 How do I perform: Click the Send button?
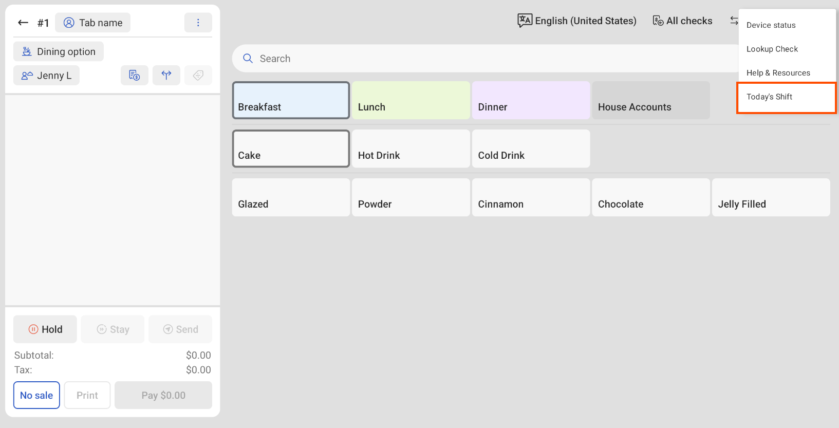(x=180, y=329)
